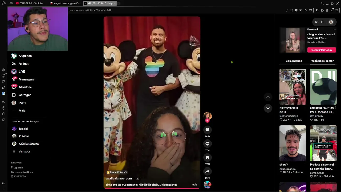Open the new tab plus button

pyautogui.click(x=119, y=3)
